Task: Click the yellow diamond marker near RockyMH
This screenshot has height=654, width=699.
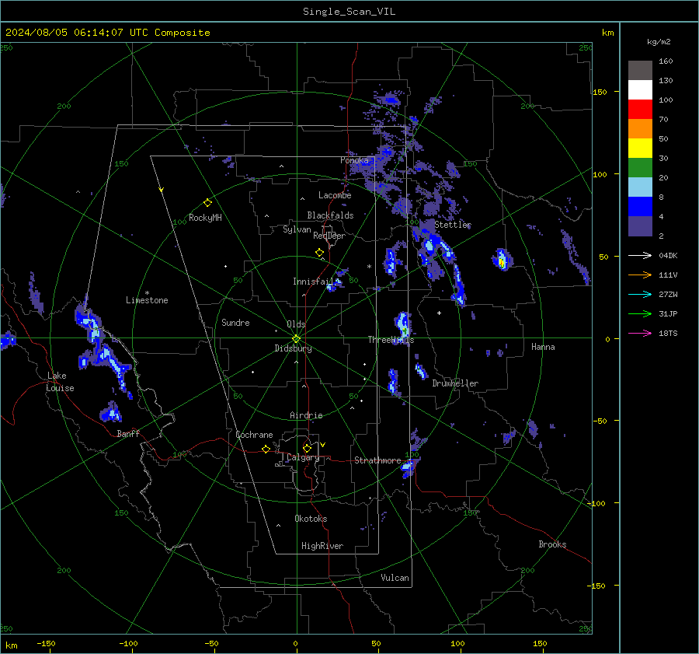Action: [207, 203]
